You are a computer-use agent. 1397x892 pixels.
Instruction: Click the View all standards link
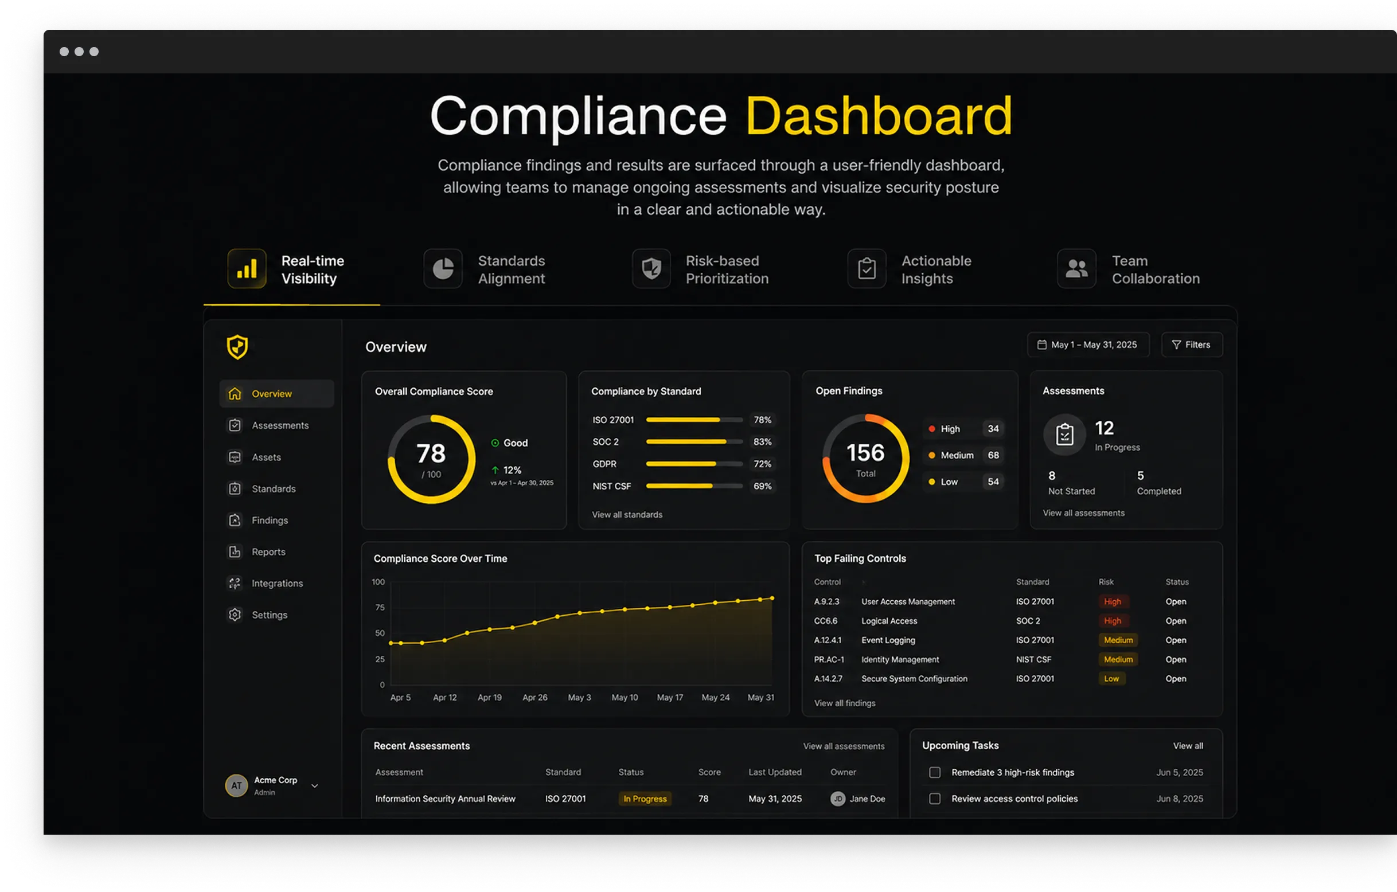(x=627, y=514)
